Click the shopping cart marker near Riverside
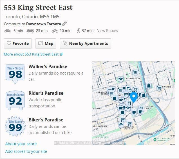Screen dimensions: 179x159 point(159,88)
